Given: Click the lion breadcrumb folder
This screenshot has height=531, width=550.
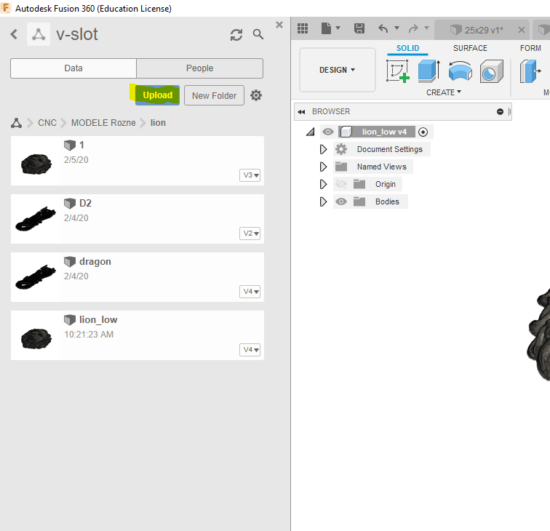Looking at the screenshot, I should point(158,123).
